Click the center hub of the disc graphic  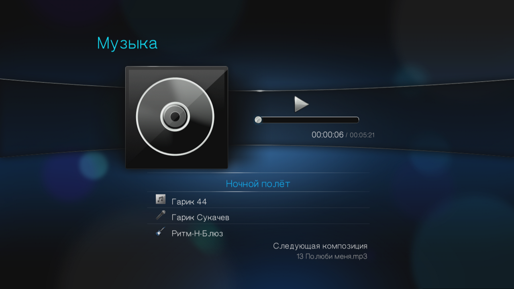click(x=175, y=117)
